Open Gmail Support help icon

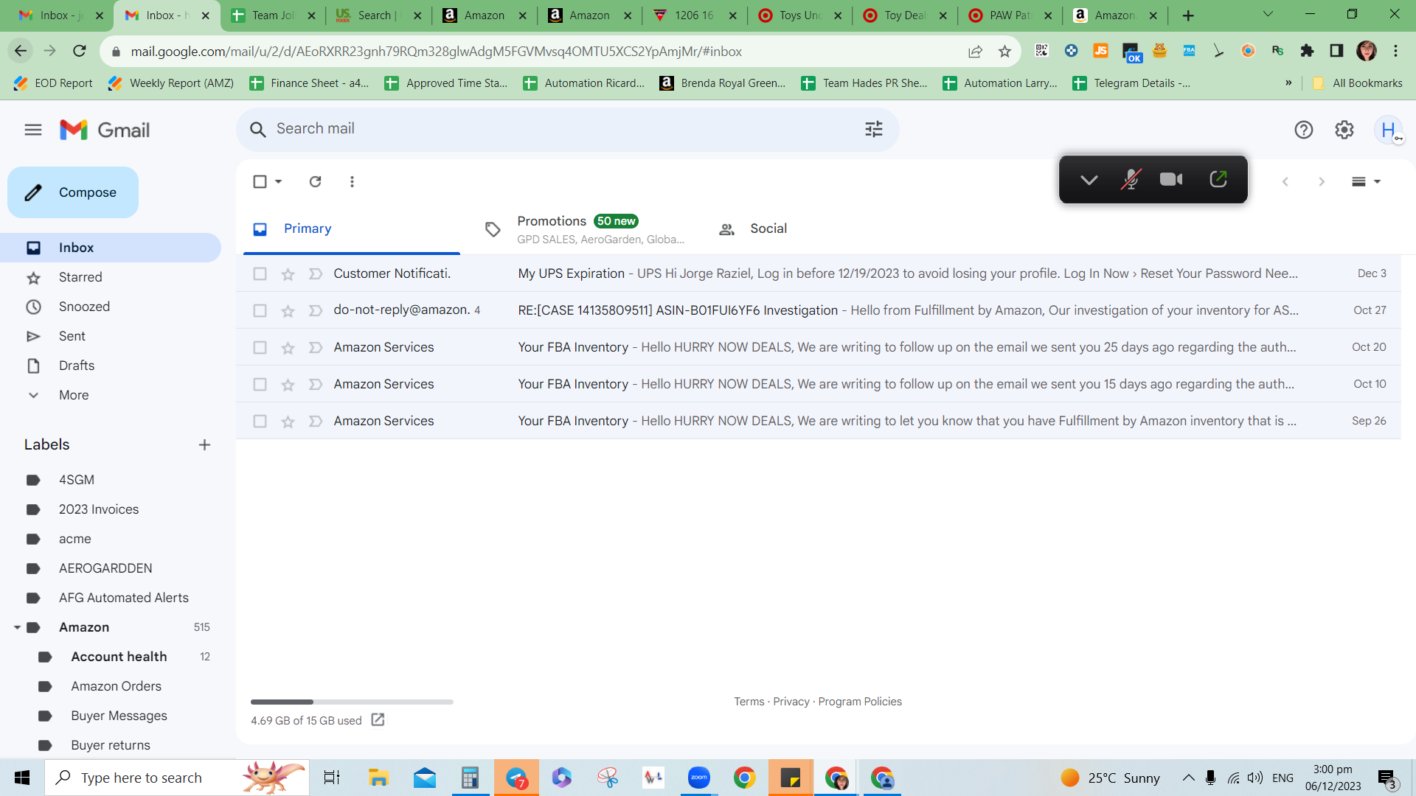coord(1303,130)
